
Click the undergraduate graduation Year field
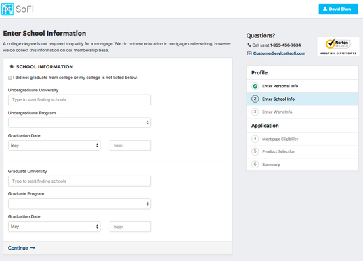pyautogui.click(x=130, y=145)
